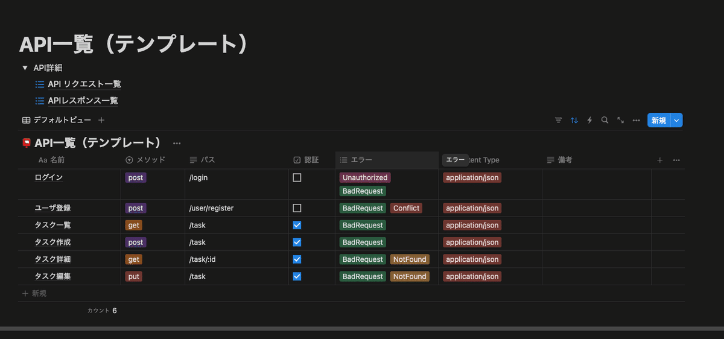
Task: Open the メソッド column header
Action: pyautogui.click(x=153, y=160)
